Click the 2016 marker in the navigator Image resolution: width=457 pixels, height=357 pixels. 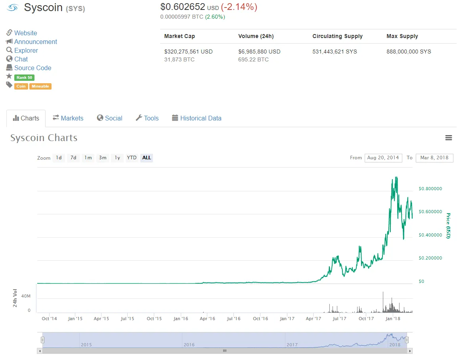[189, 344]
